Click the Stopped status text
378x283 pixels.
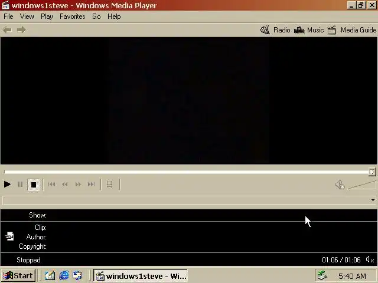28,260
